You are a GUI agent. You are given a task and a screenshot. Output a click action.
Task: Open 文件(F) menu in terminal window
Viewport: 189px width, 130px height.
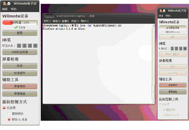(x=47, y=21)
